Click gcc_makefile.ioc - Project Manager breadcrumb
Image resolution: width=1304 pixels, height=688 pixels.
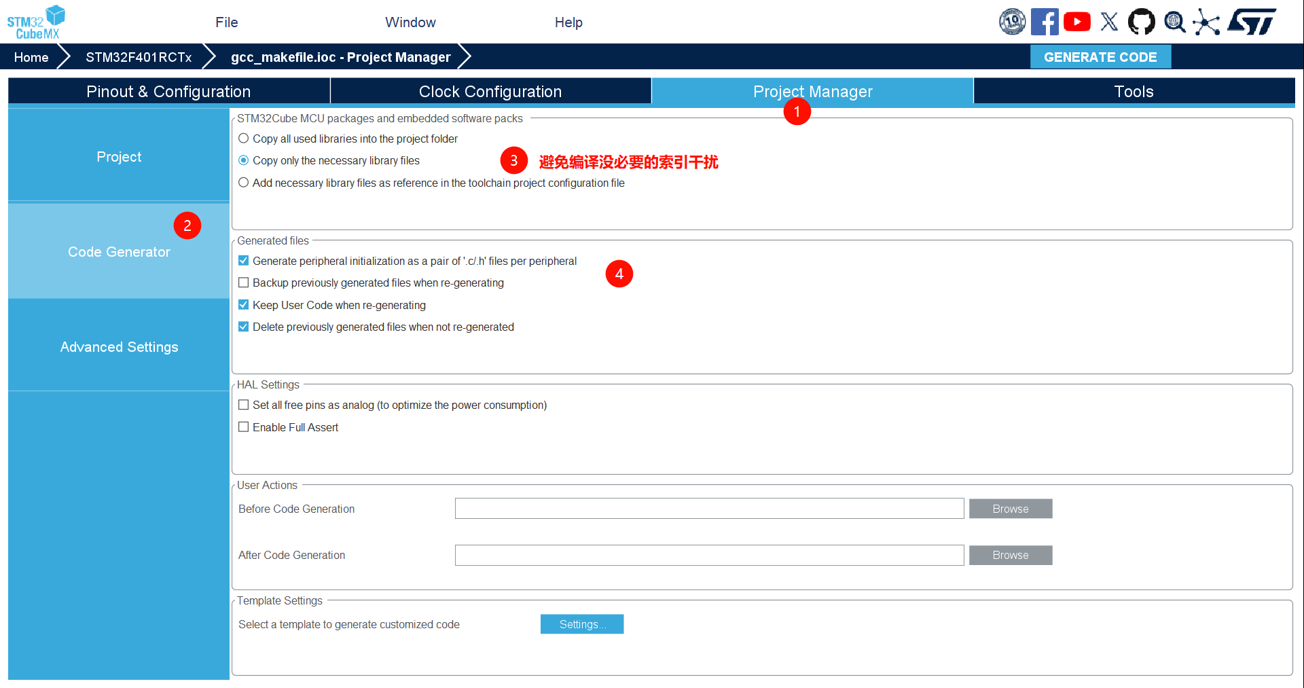pos(341,57)
